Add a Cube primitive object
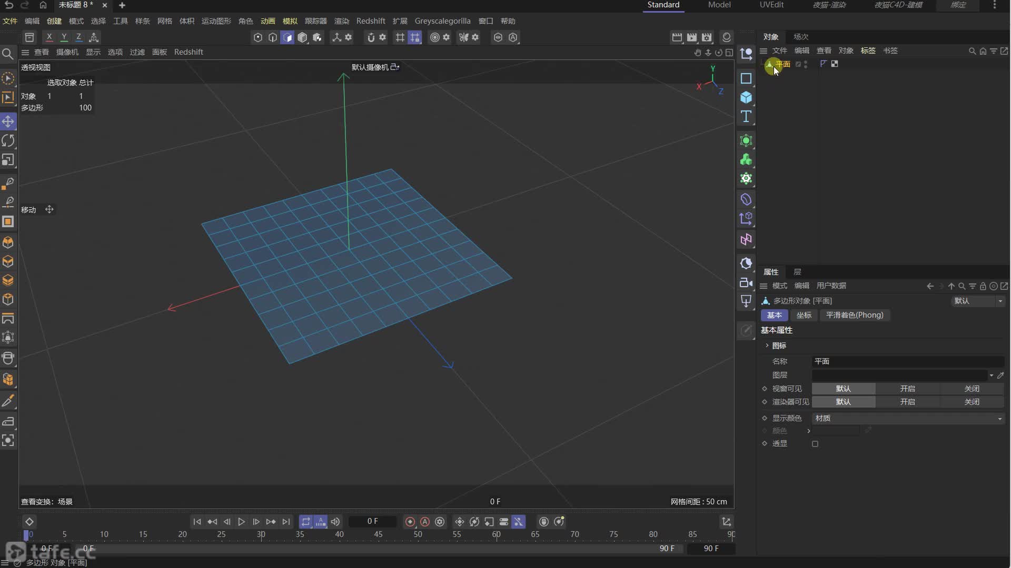Screen dimensions: 1011x568 tap(746, 98)
